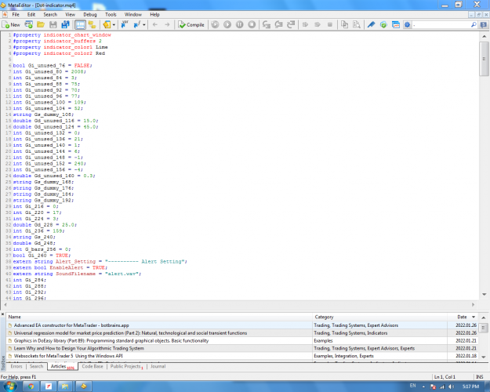Click the blue terminal trading icon
The height and width of the screenshot is (392, 490).
tap(371, 24)
